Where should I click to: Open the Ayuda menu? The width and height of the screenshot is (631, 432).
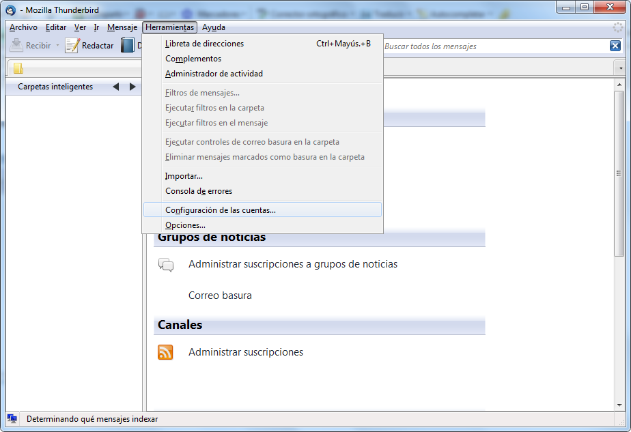(x=214, y=27)
